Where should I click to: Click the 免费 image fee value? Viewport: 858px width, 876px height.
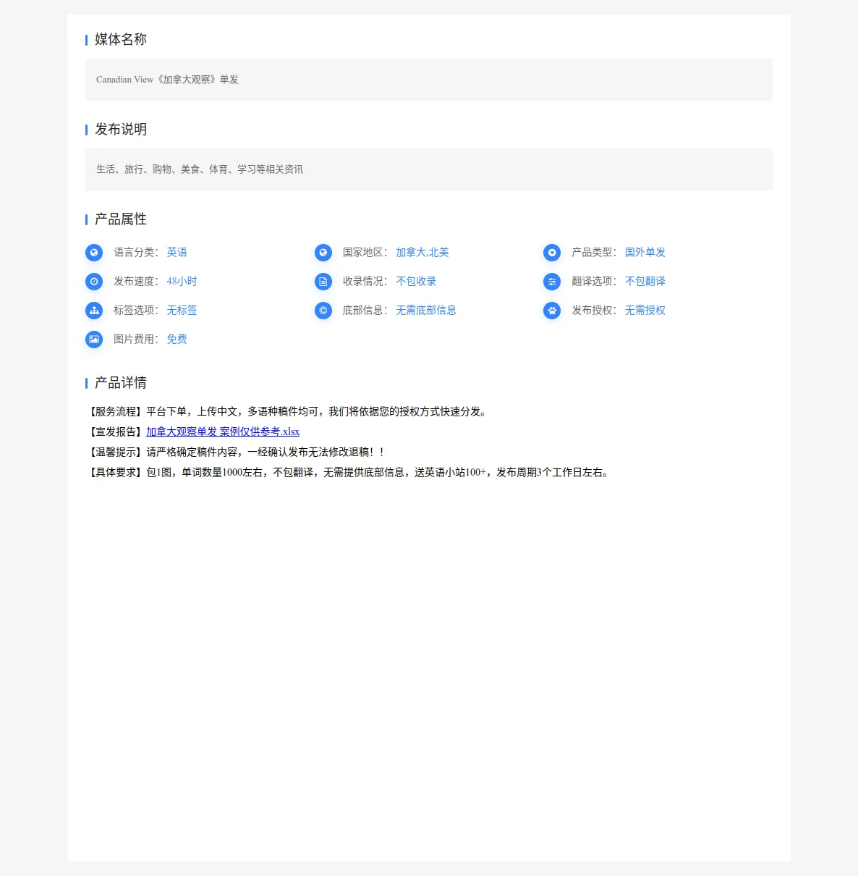(x=177, y=340)
